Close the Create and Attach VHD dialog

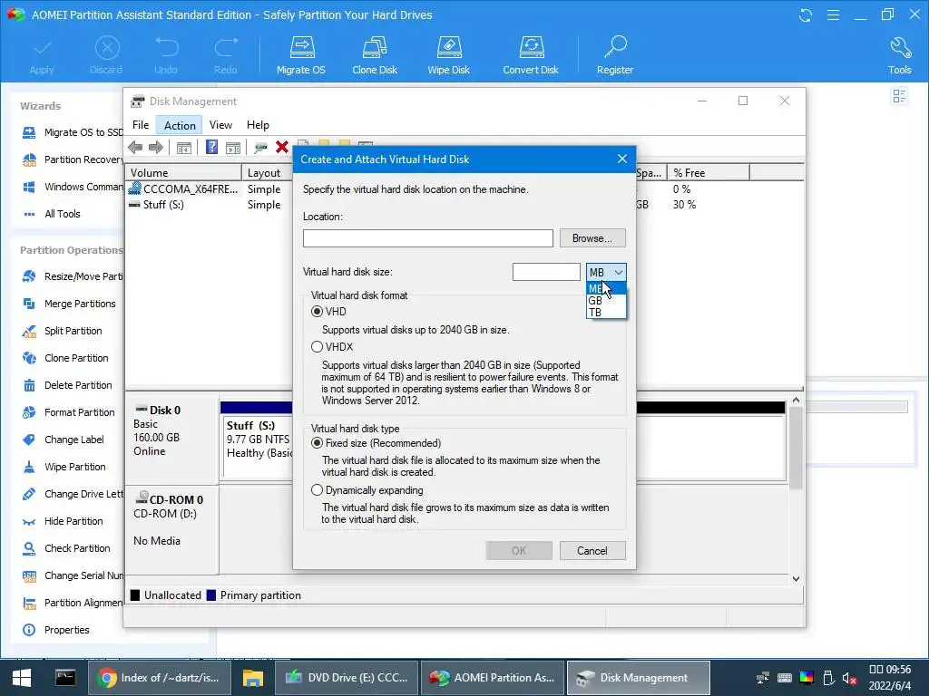pos(622,159)
